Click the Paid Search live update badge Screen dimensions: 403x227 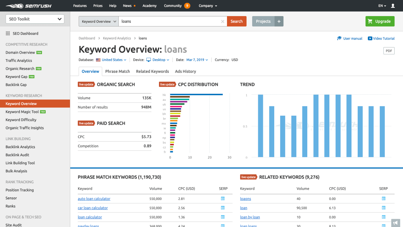click(86, 123)
